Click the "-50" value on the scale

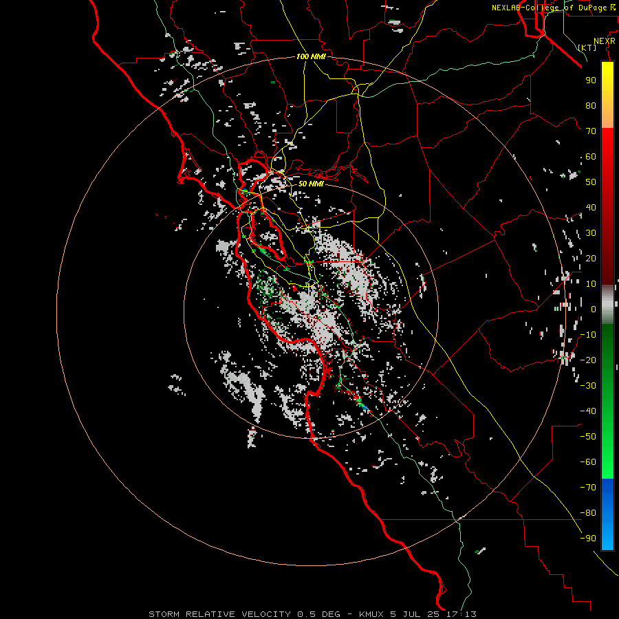click(588, 436)
